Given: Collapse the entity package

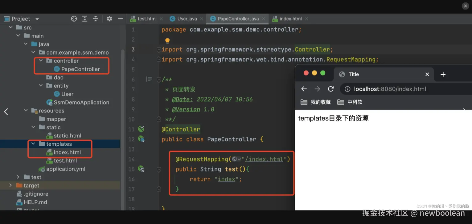Looking at the screenshot, I should (x=41, y=85).
